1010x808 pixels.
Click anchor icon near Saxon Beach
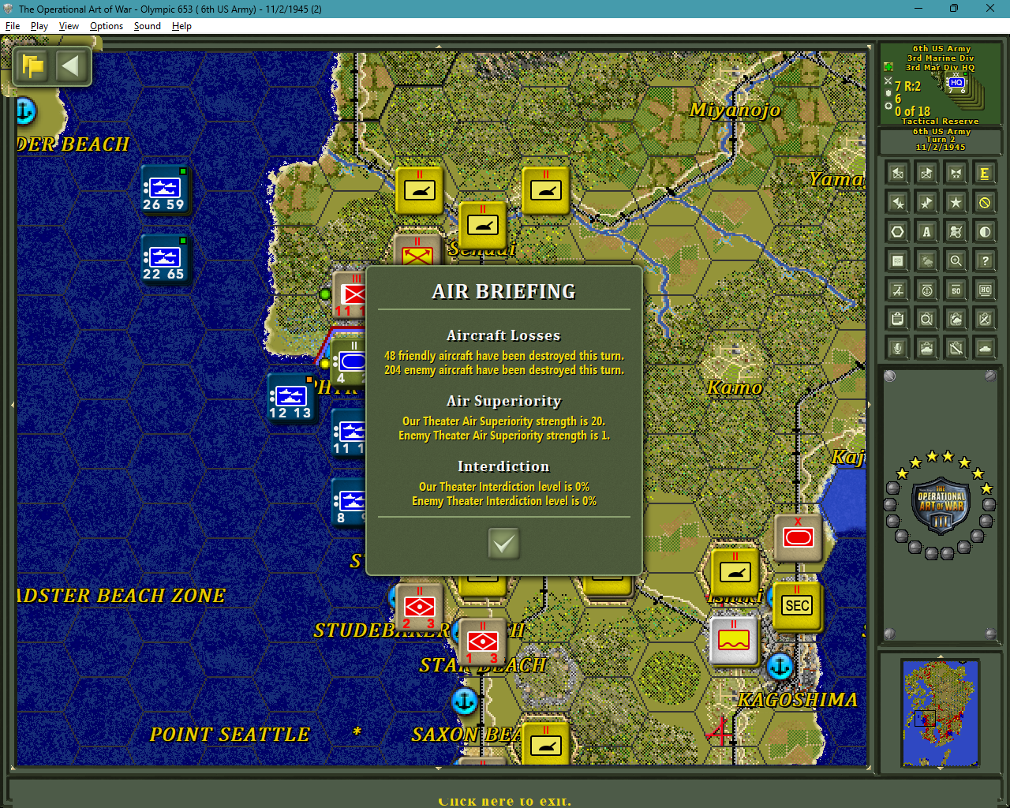coord(464,701)
